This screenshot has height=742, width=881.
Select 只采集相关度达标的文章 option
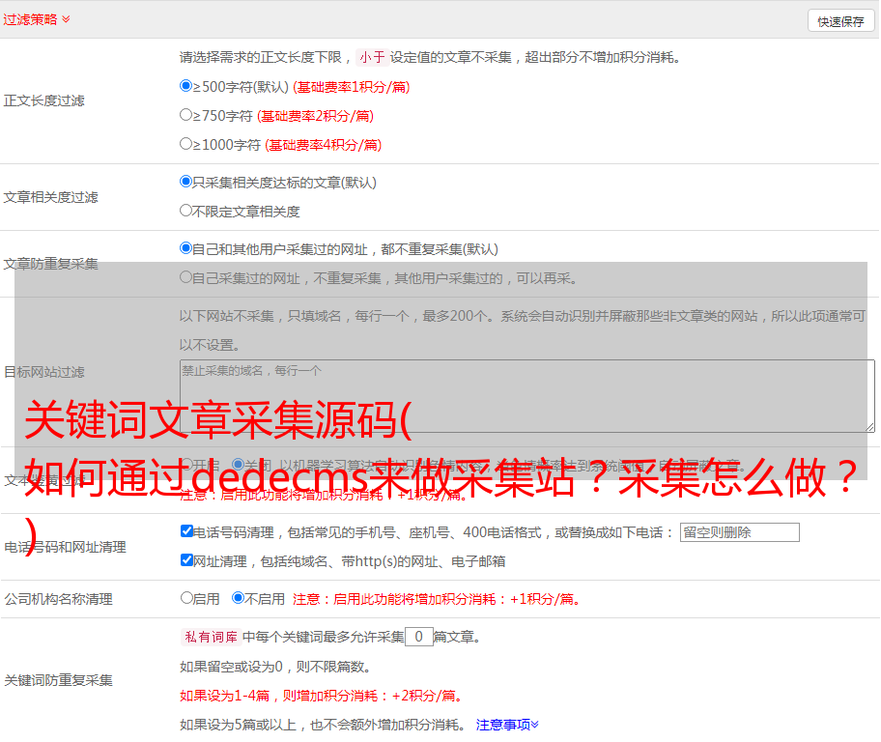(x=186, y=182)
